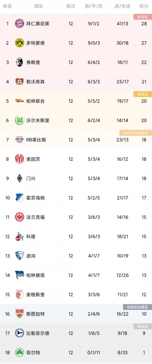Screen dimensions: 152x364
Task: Open the Bayer Leverkusen logo
Action: (x=20, y=82)
